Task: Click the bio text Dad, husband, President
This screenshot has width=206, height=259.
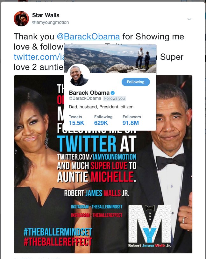Action: [x=102, y=107]
